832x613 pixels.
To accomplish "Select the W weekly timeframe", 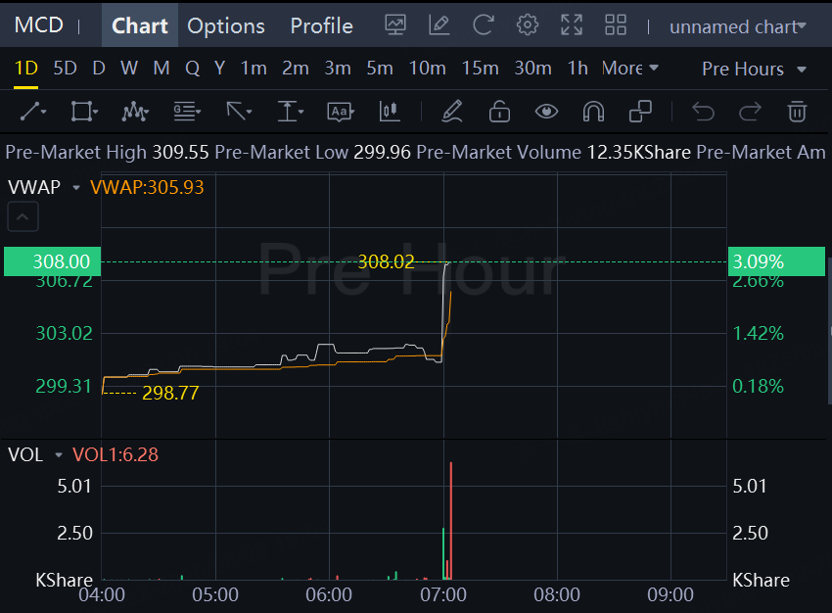I will coord(129,68).
